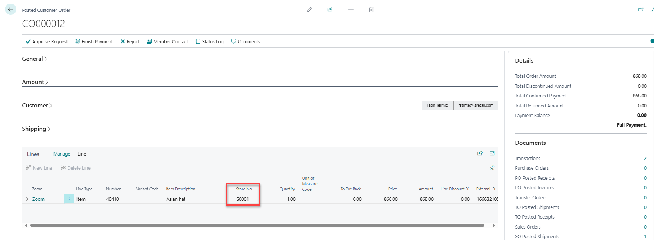Click the plus icon to create new

click(x=351, y=10)
